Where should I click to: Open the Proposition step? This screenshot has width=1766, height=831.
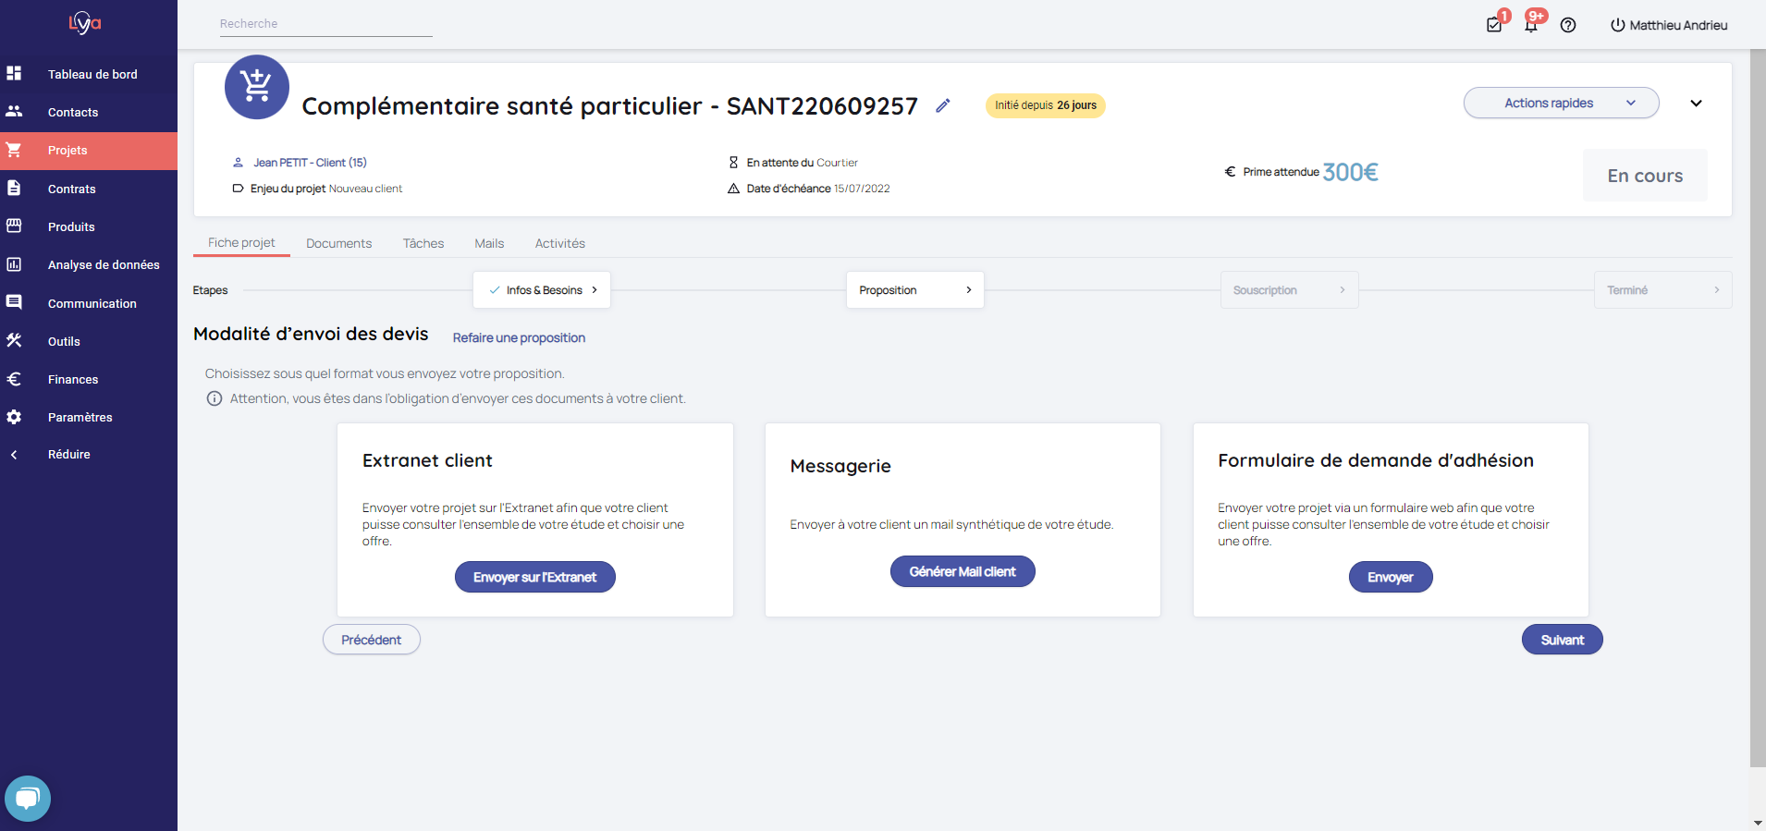pyautogui.click(x=914, y=290)
